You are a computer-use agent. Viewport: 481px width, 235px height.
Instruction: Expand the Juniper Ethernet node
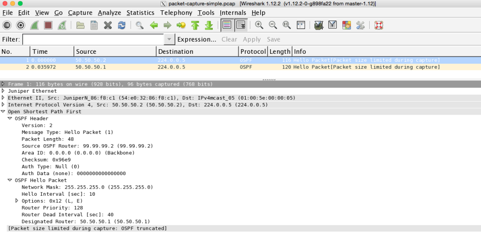coord(3,91)
